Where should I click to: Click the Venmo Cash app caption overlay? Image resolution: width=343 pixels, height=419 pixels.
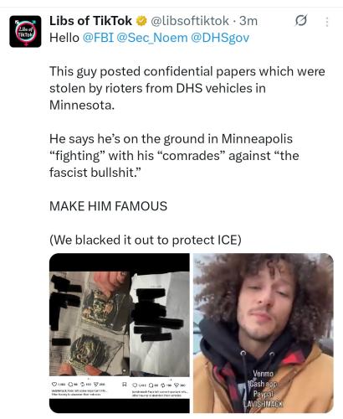[x=263, y=388]
